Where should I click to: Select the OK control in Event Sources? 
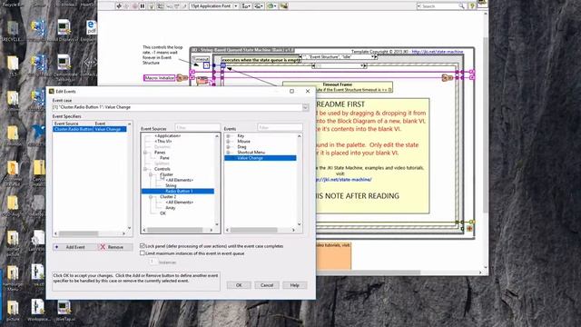pos(163,213)
